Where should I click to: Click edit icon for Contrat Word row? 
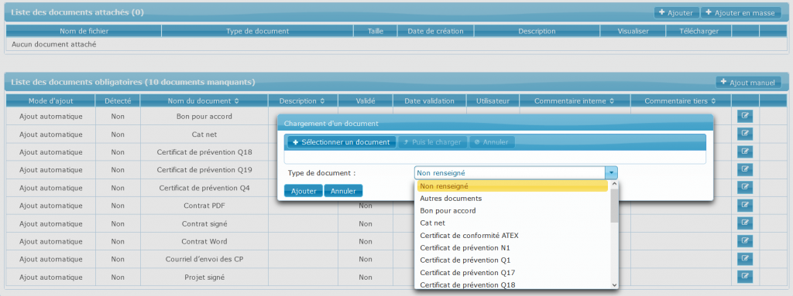744,241
